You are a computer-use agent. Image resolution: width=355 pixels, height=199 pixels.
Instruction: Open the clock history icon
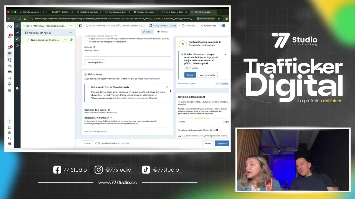click(17, 46)
